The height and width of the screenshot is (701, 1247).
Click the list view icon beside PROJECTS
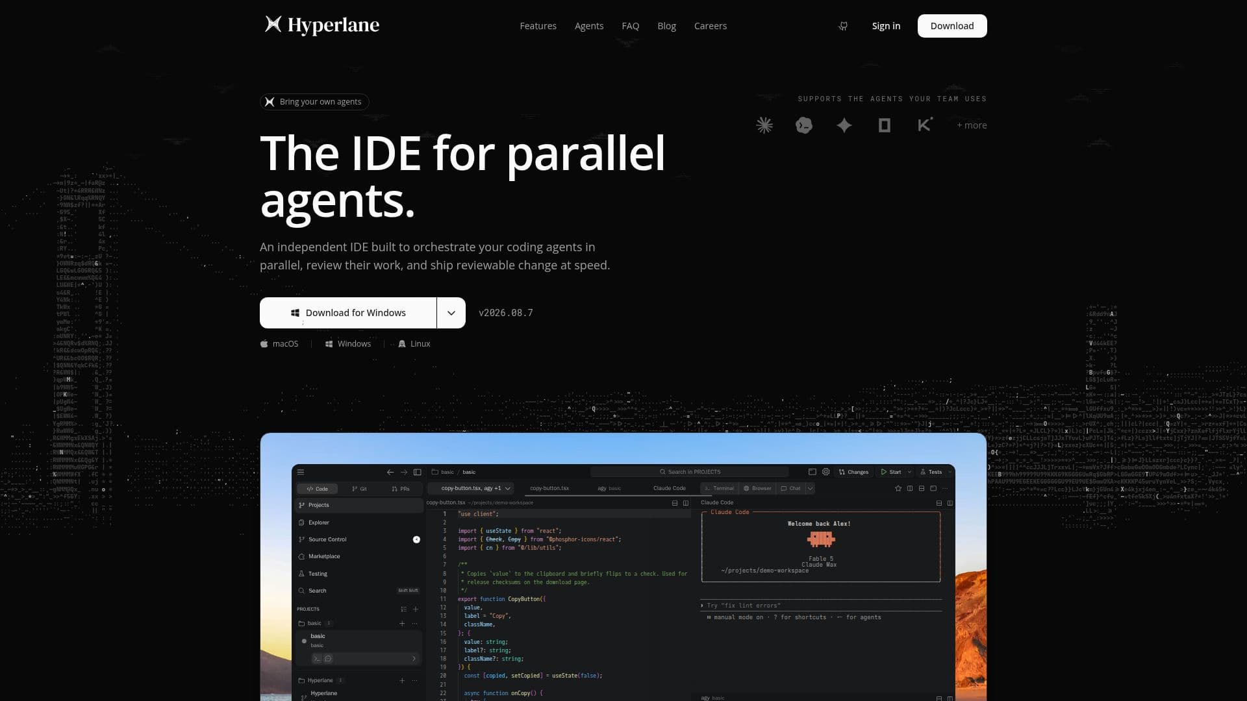[x=403, y=609]
